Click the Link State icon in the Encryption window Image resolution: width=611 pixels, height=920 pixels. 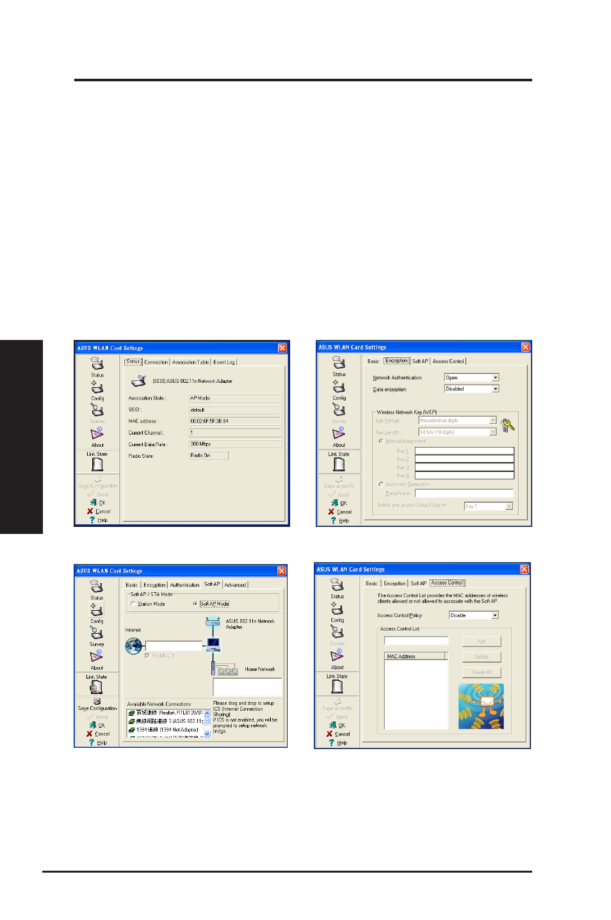[339, 464]
